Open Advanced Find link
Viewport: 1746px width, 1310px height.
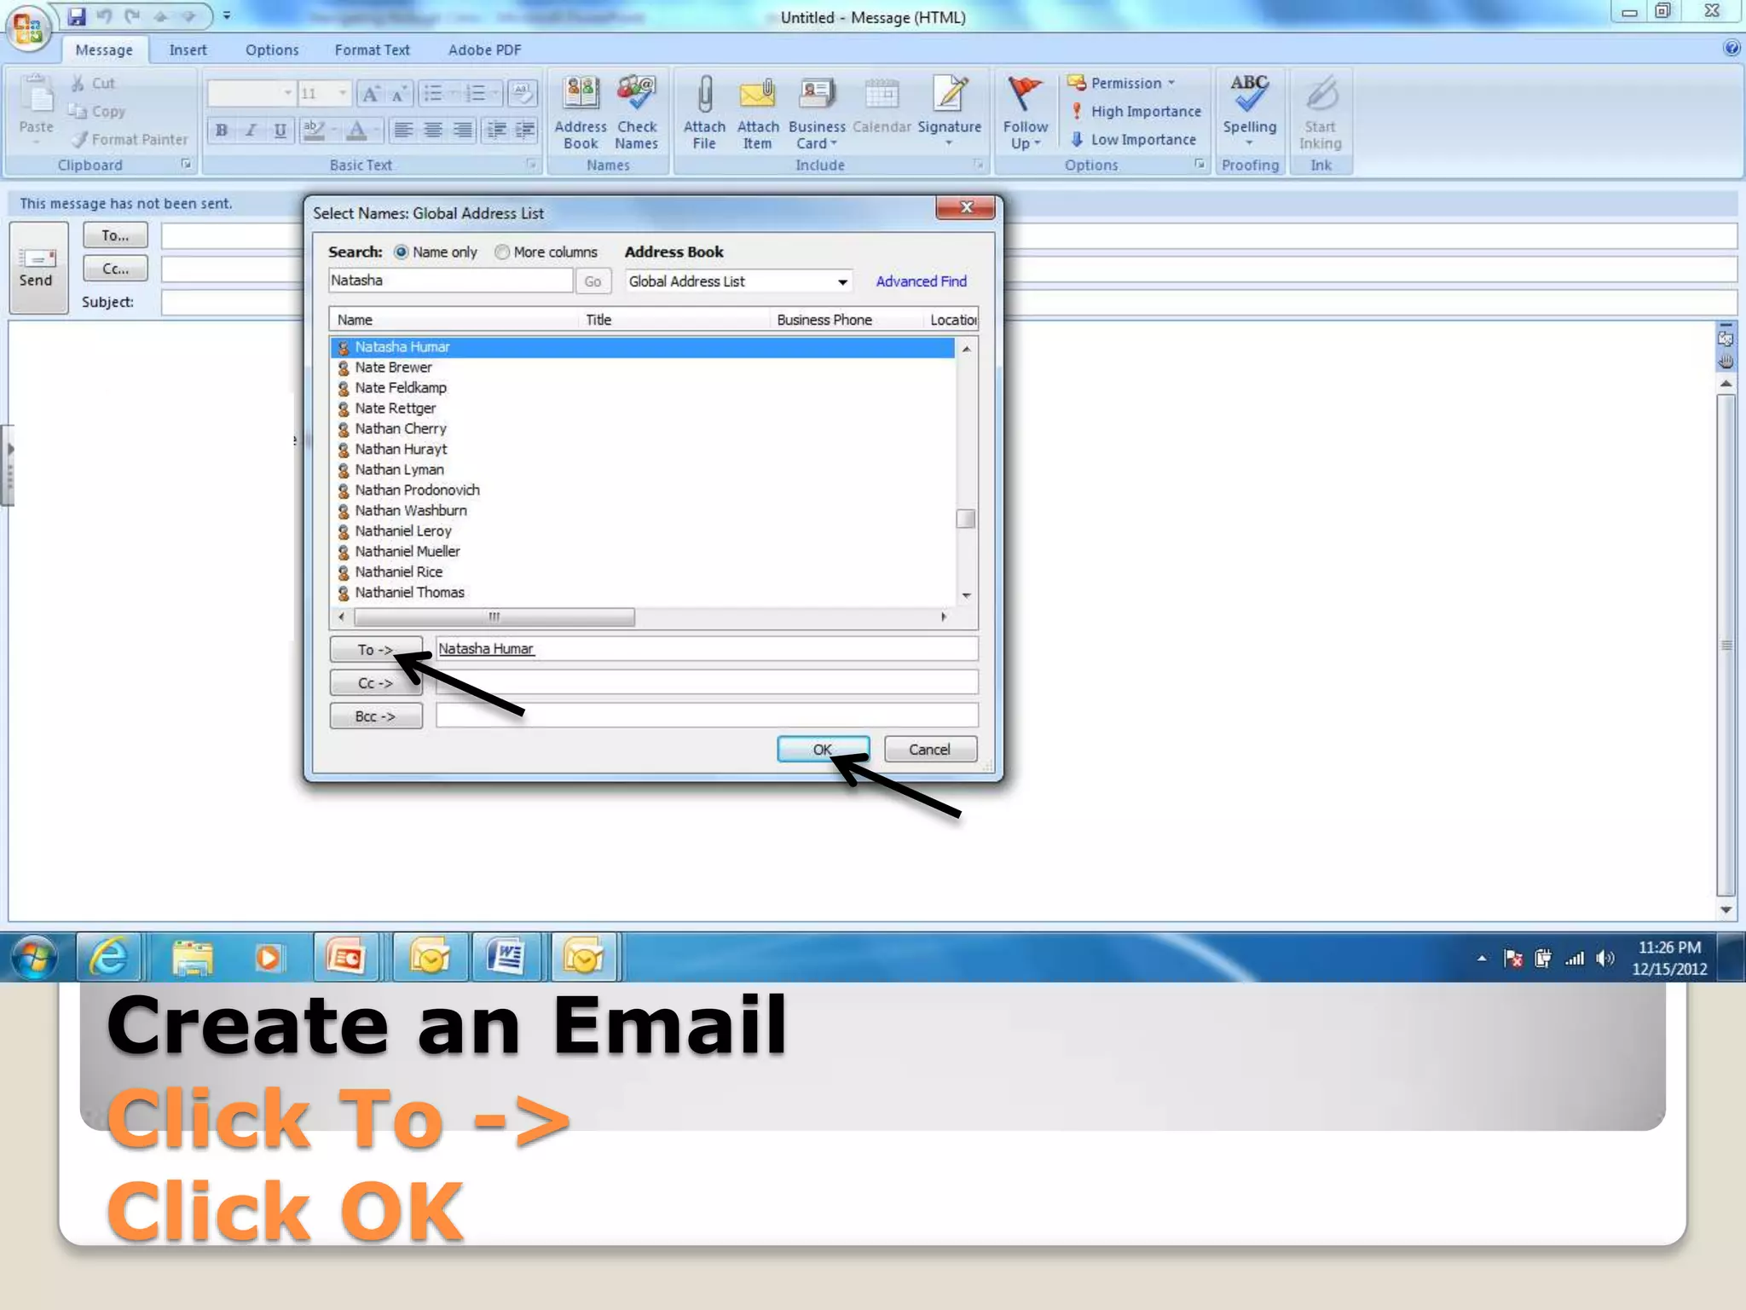[x=921, y=281]
